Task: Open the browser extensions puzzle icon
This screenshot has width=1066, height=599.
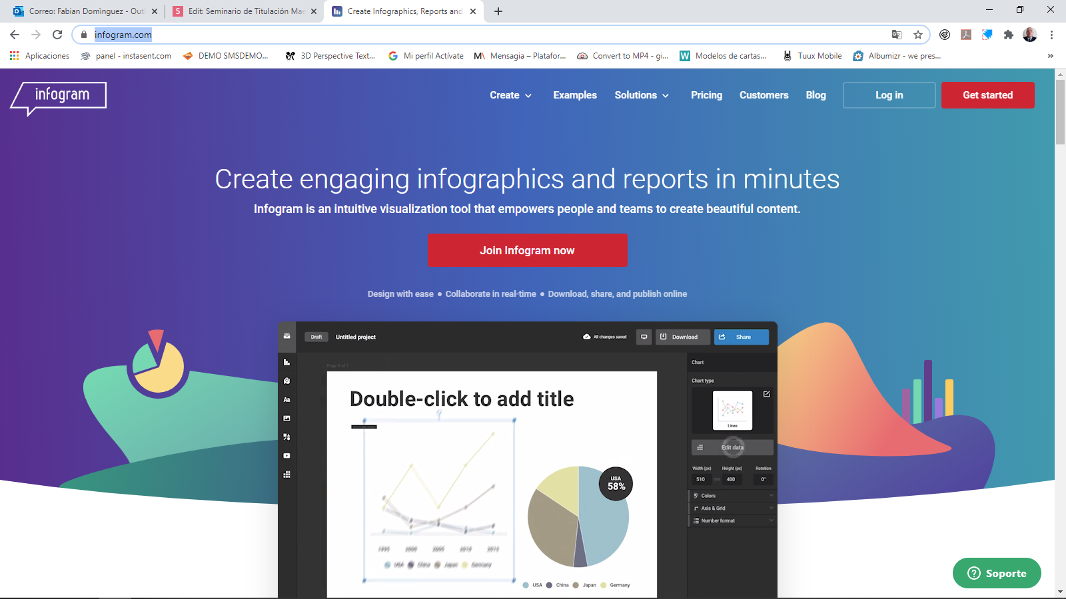Action: (1009, 35)
